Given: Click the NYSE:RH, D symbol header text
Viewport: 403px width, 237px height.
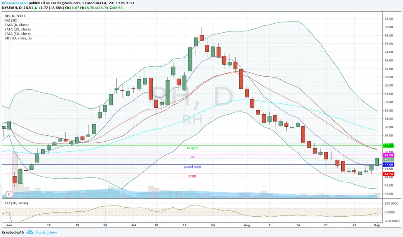Looking at the screenshot, I should [12, 8].
